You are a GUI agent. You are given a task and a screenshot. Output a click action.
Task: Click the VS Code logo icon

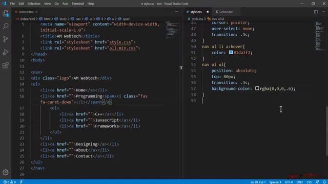(x=4, y=4)
